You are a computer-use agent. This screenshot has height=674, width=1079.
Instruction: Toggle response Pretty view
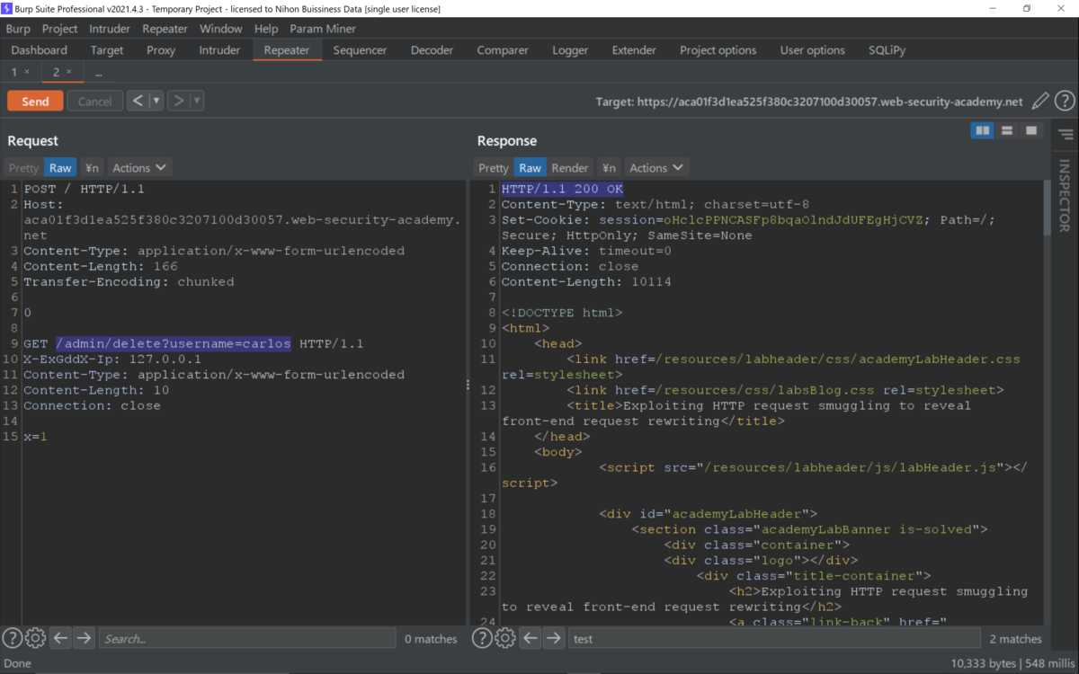494,168
